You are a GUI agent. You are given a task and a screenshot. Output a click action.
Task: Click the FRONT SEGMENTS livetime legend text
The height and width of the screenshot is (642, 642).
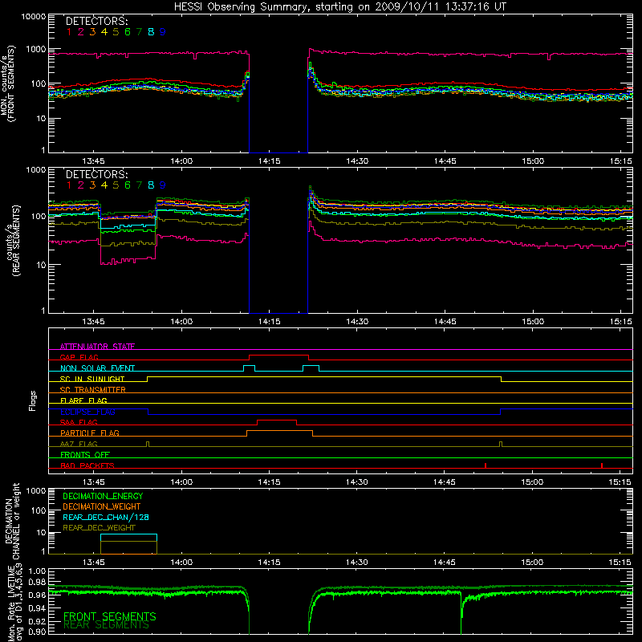click(110, 616)
